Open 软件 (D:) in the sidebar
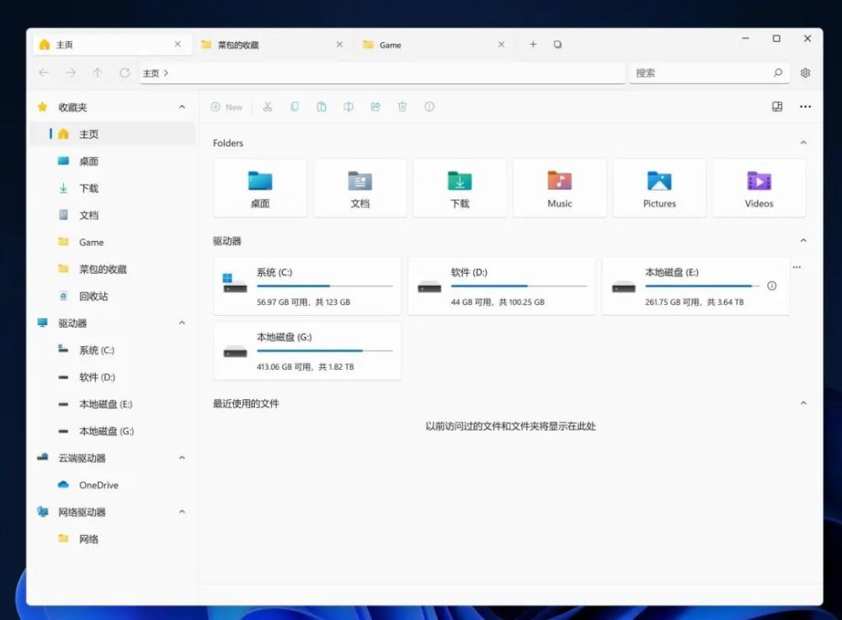The height and width of the screenshot is (620, 842). click(113, 377)
